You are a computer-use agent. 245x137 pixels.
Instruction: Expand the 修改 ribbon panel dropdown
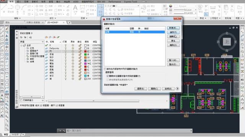click(53, 18)
